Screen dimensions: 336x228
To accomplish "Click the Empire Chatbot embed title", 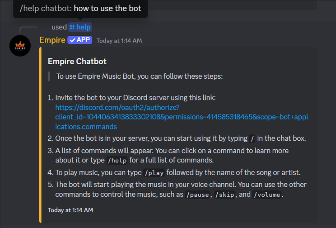I will (77, 62).
